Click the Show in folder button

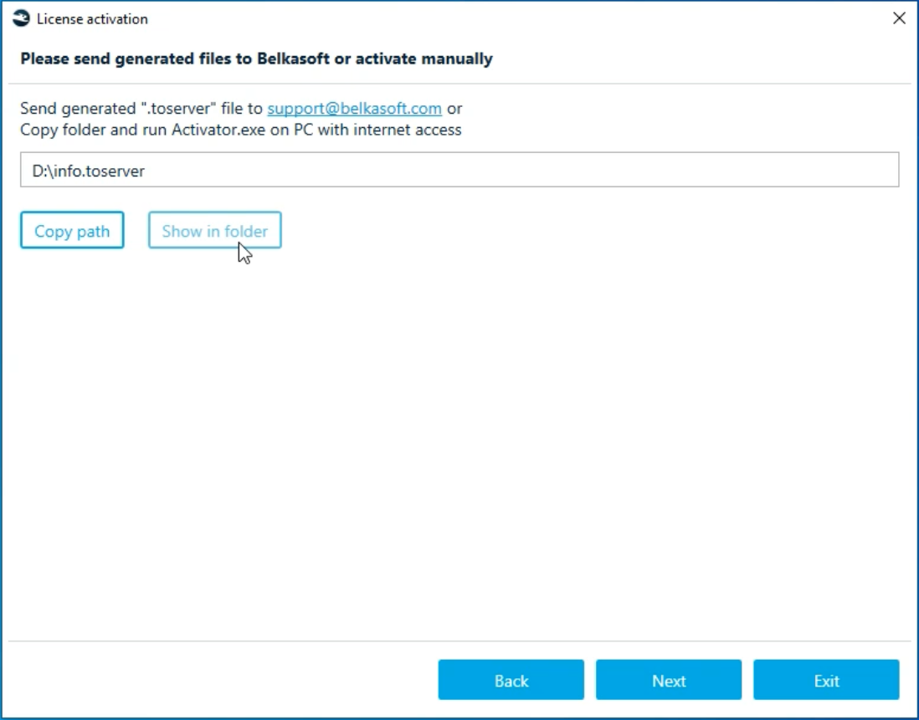(x=214, y=230)
